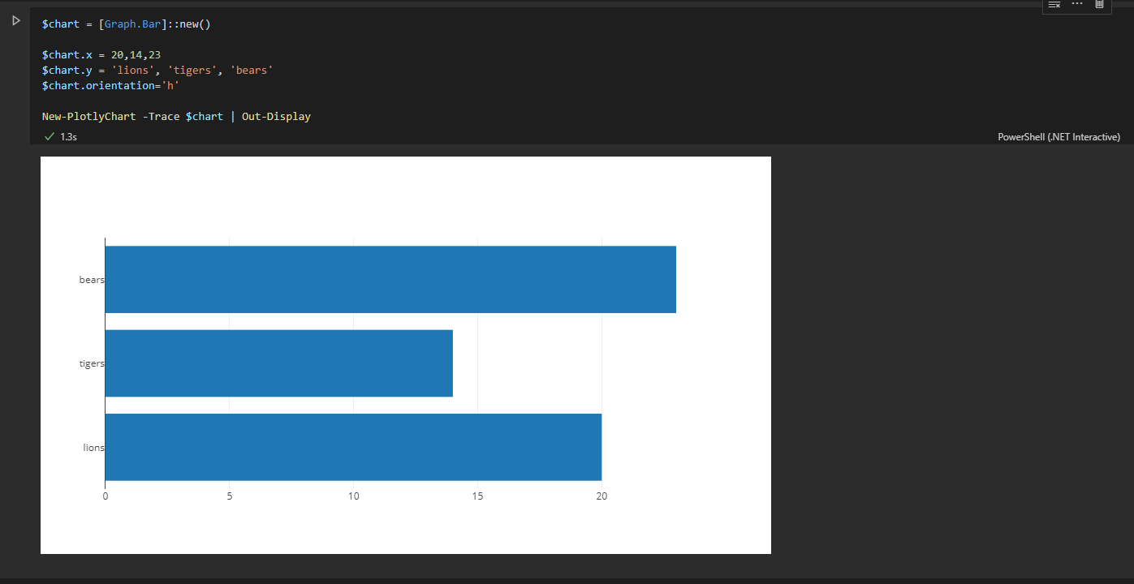Click the Graph.Bar type in the code
This screenshot has width=1134, height=584.
131,24
